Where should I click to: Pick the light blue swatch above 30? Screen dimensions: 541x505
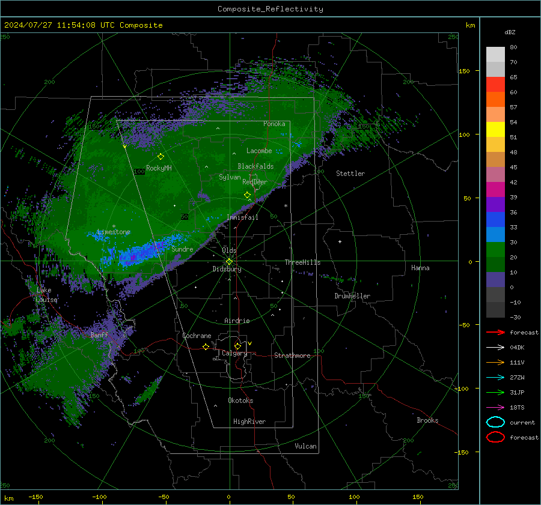point(495,235)
